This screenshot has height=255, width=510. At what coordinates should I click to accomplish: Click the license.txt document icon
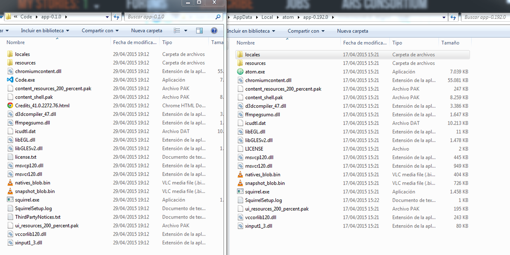coord(10,157)
